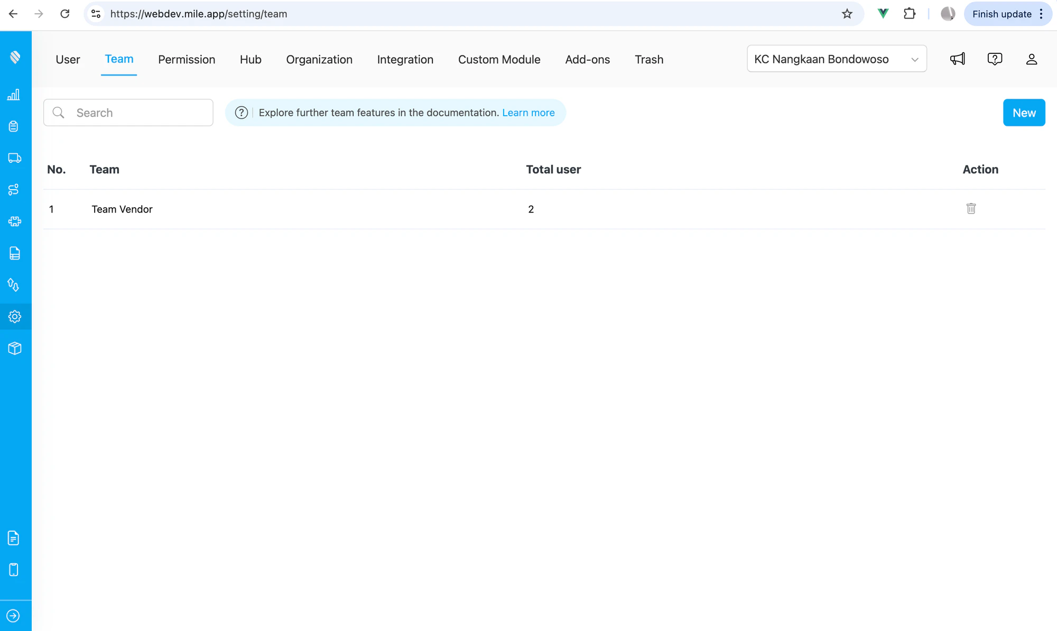Select the Custom Module tab
Screen dimensions: 1057x631
pos(499,59)
